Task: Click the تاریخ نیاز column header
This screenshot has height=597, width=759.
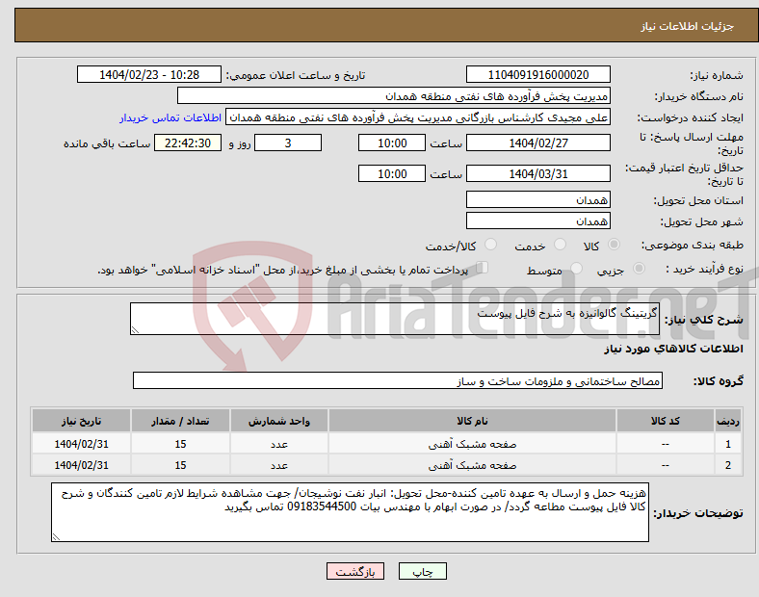Action: point(81,421)
